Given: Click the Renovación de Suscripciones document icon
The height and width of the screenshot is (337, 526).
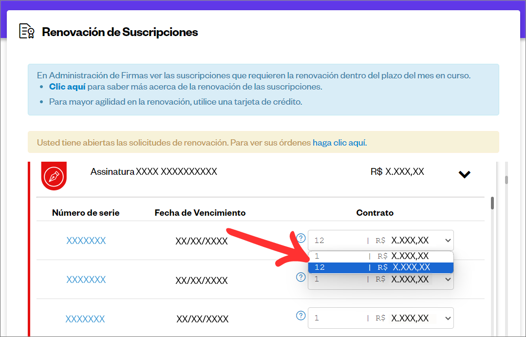Looking at the screenshot, I should [x=27, y=31].
